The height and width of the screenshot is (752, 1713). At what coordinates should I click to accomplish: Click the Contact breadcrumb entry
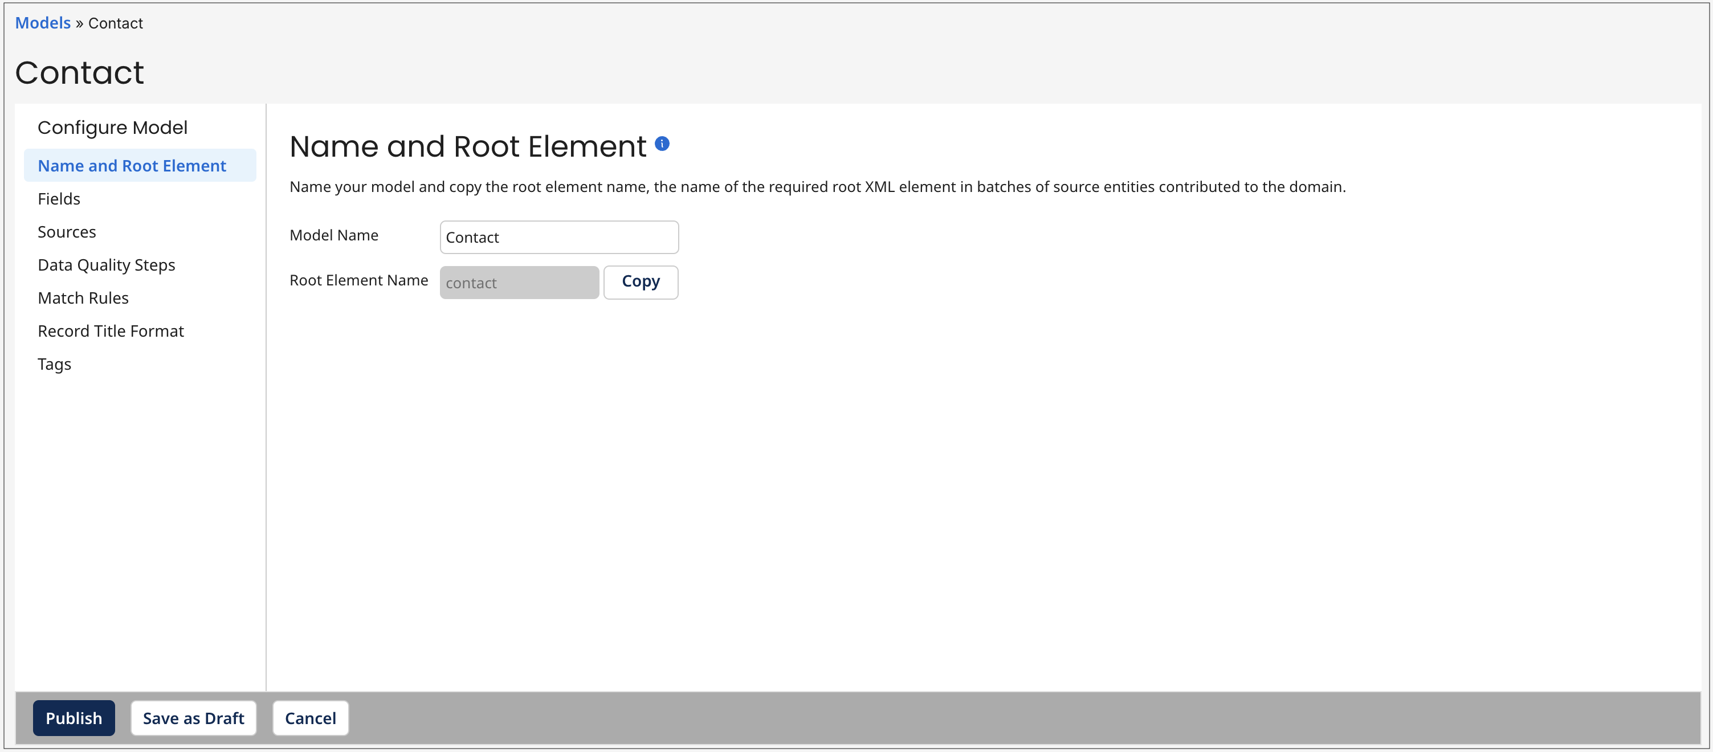[x=116, y=23]
